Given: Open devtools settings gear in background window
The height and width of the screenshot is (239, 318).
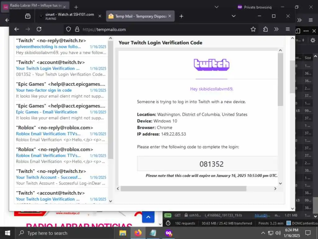Looking at the screenshot, I should (x=313, y=40).
